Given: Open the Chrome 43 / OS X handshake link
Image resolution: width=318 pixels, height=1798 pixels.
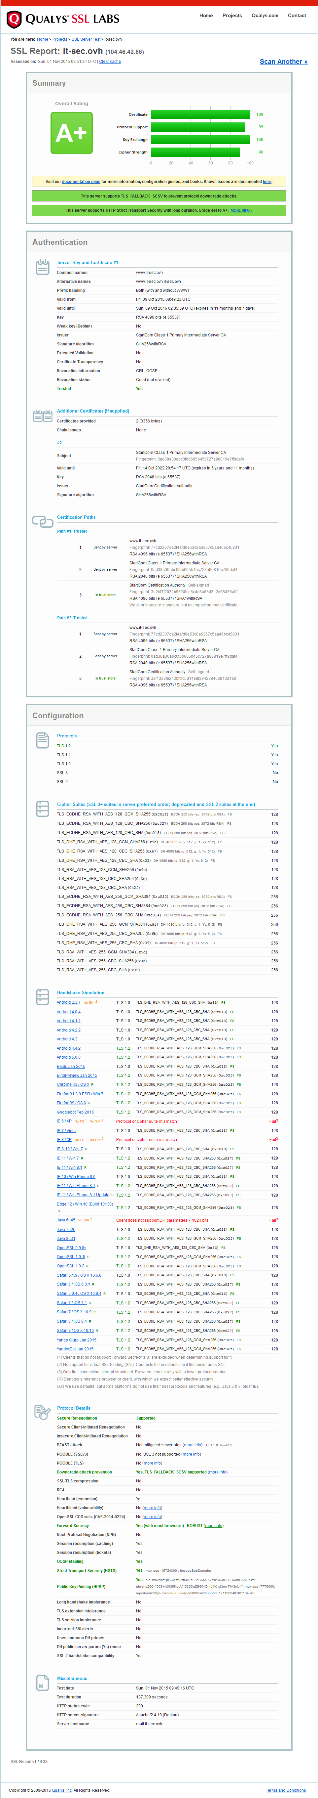Looking at the screenshot, I should tap(73, 1085).
